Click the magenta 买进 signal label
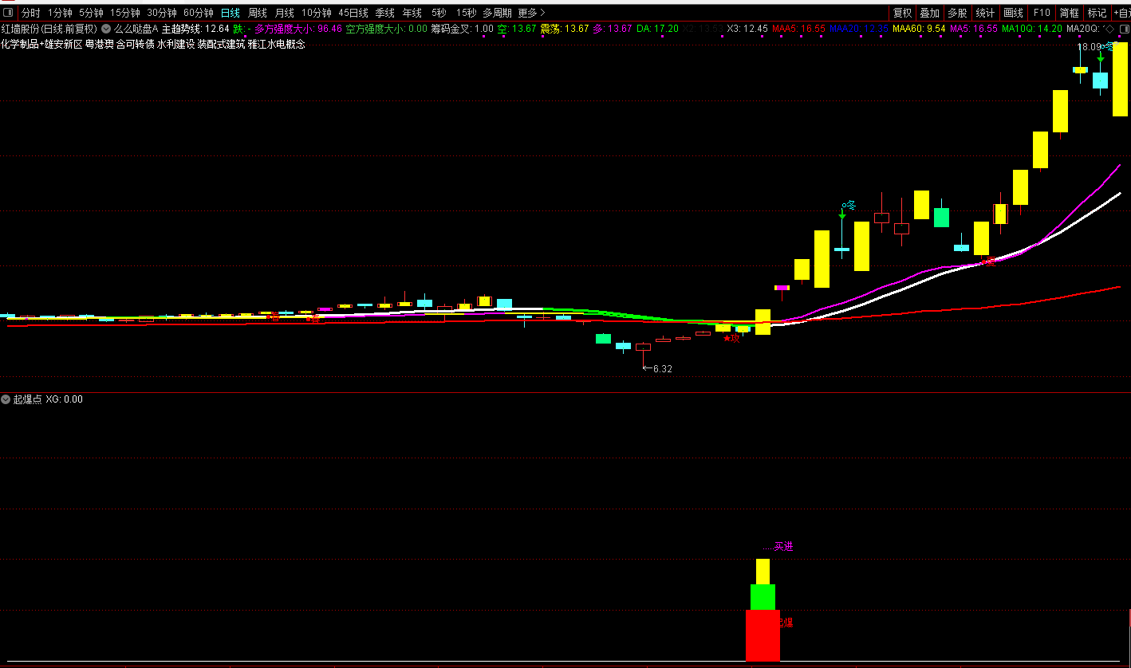The height and width of the screenshot is (668, 1131). coord(784,546)
